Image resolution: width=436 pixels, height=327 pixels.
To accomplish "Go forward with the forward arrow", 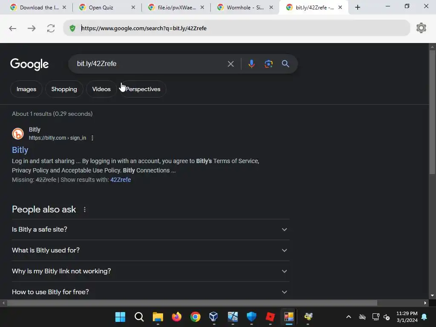I will pyautogui.click(x=32, y=29).
